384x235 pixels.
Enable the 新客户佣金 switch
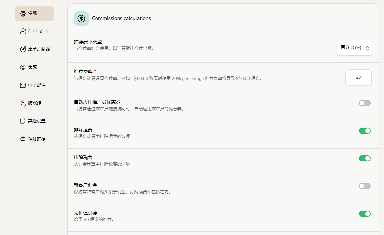(x=365, y=186)
